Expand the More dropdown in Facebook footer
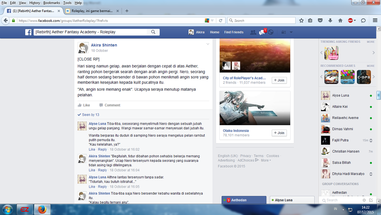Image resolution: width=381 pixels, height=215 pixels. 265,160
